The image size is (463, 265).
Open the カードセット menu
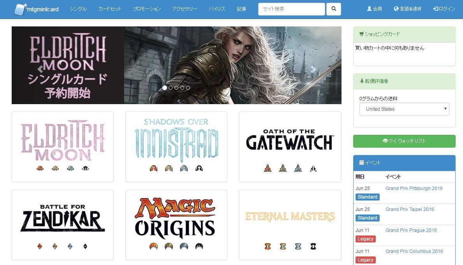(109, 9)
